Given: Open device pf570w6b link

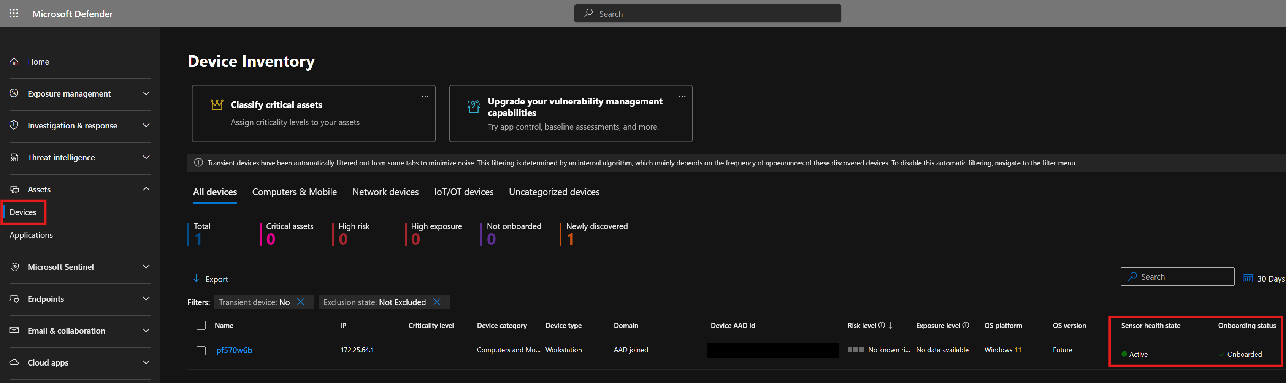Looking at the screenshot, I should (234, 350).
